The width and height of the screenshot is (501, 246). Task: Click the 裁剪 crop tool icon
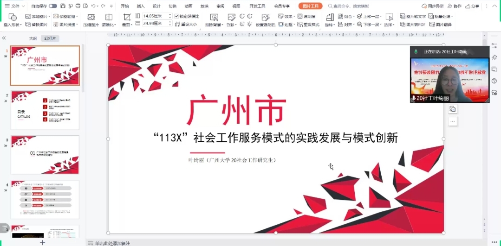coord(127,17)
